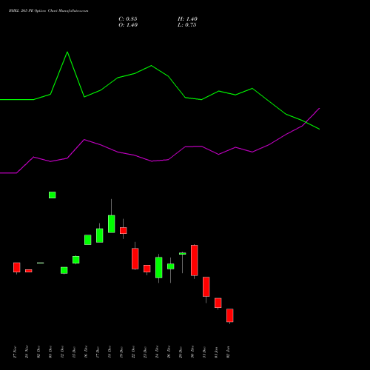Click the red candle above 22 Dec
This screenshot has height=370, width=370.
[135, 258]
